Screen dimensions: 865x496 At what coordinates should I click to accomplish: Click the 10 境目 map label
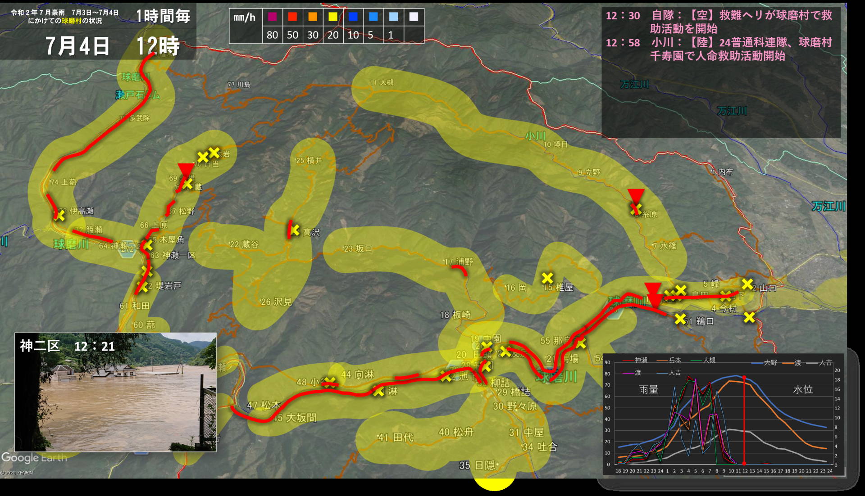(556, 144)
